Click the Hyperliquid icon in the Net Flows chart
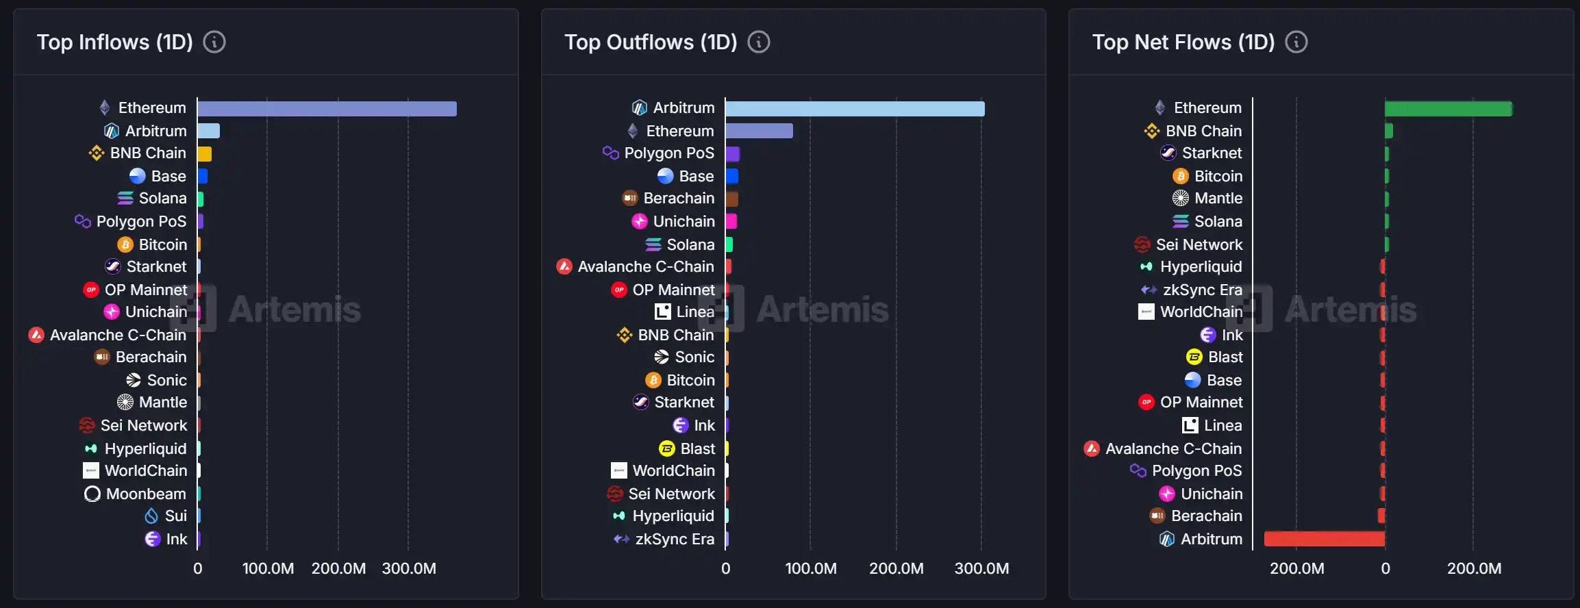 (x=1146, y=266)
